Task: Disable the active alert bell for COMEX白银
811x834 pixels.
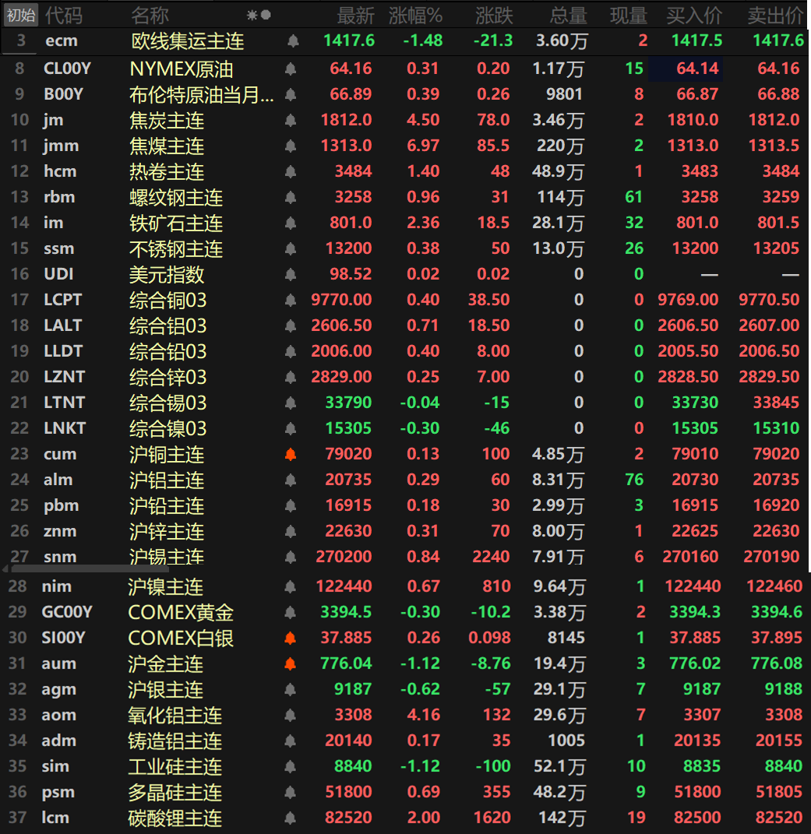Action: tap(291, 639)
